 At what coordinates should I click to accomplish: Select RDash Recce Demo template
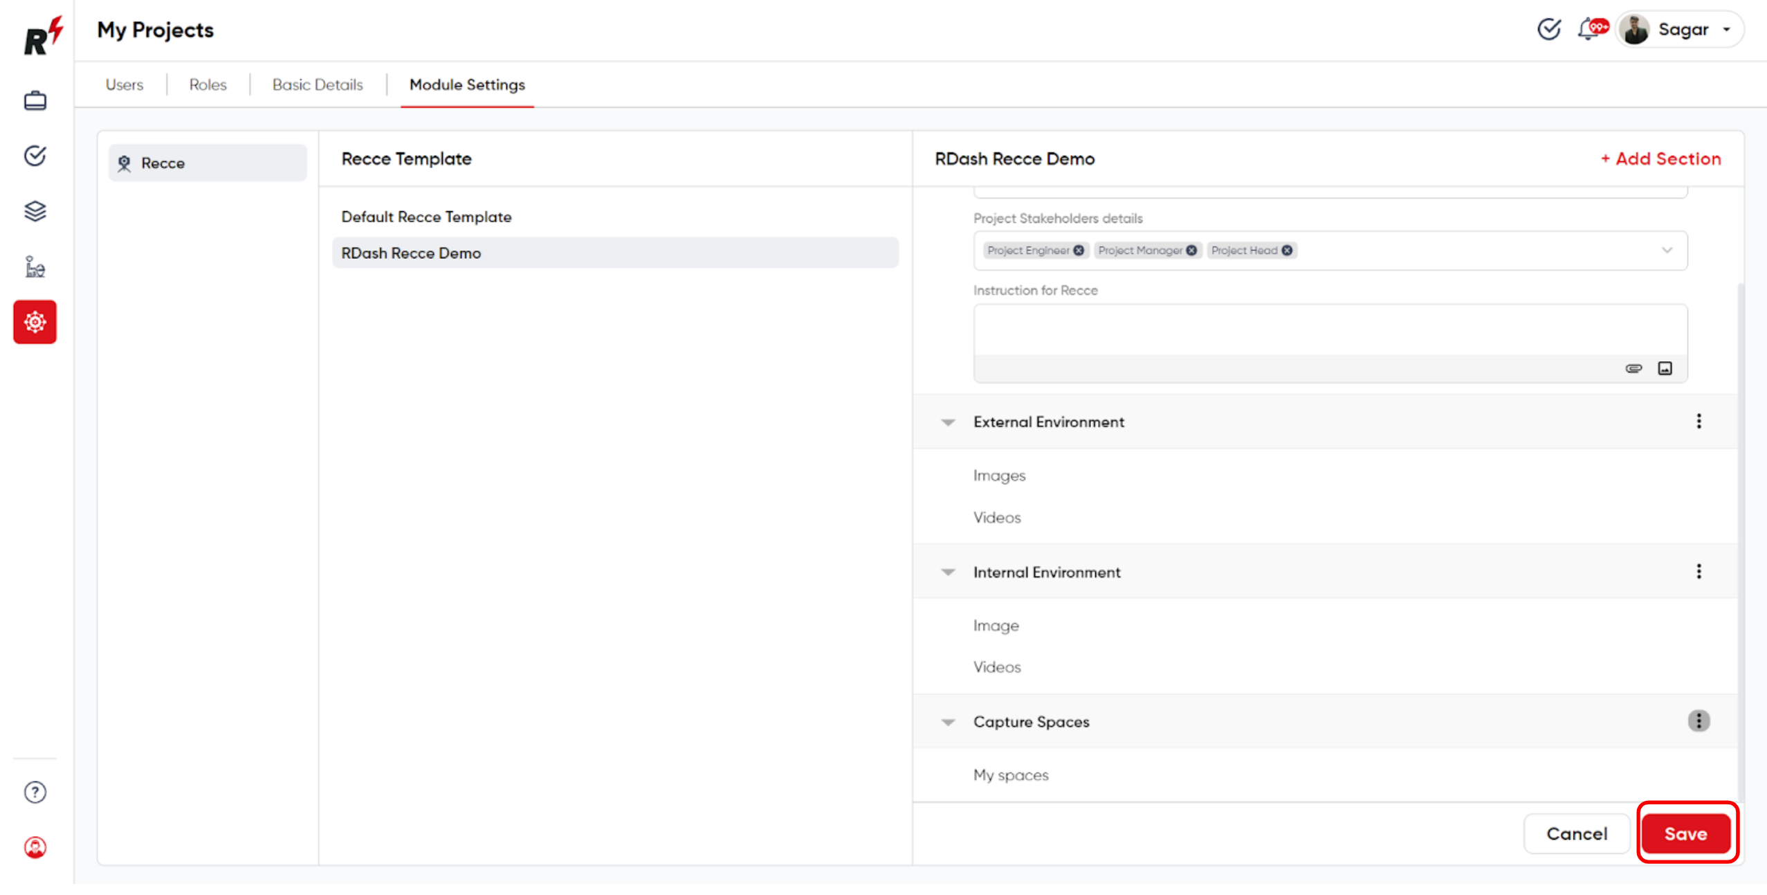tap(615, 253)
